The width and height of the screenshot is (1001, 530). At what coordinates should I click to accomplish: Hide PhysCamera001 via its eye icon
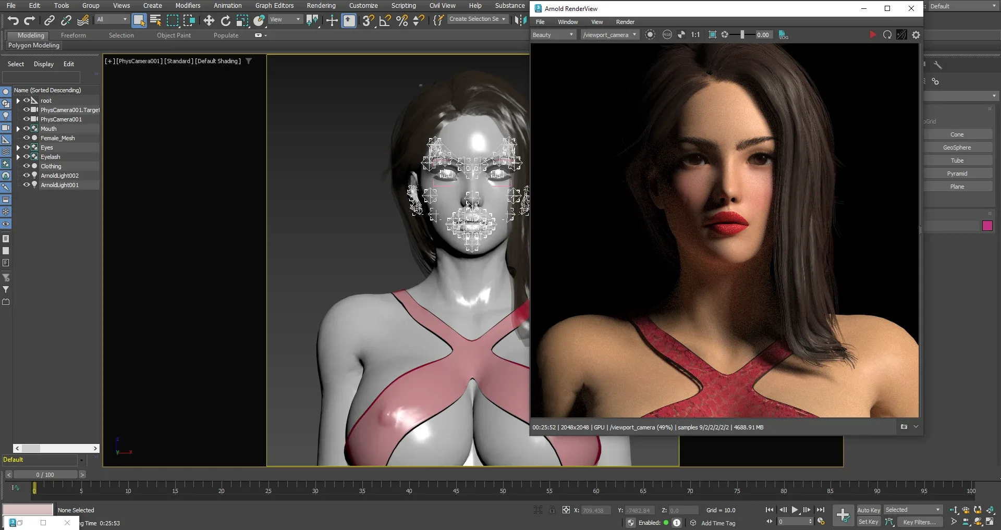(x=26, y=119)
